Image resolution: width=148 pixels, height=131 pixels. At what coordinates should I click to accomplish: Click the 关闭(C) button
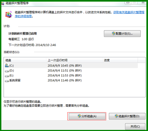tap(135, 126)
